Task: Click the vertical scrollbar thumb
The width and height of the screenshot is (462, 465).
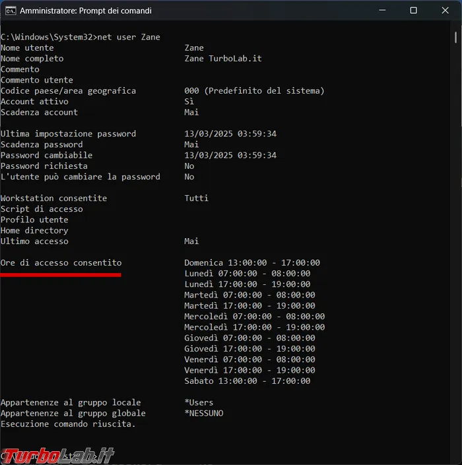Action: click(x=455, y=38)
